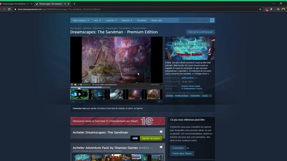Click the padlock site info icon

(x=15, y=9)
